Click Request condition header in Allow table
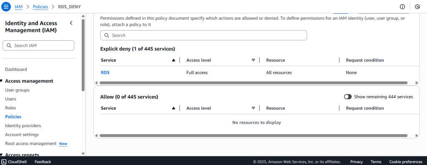 tap(364, 108)
